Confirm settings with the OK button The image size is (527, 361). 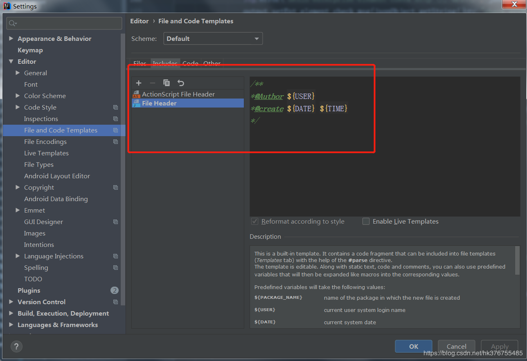[x=414, y=346]
